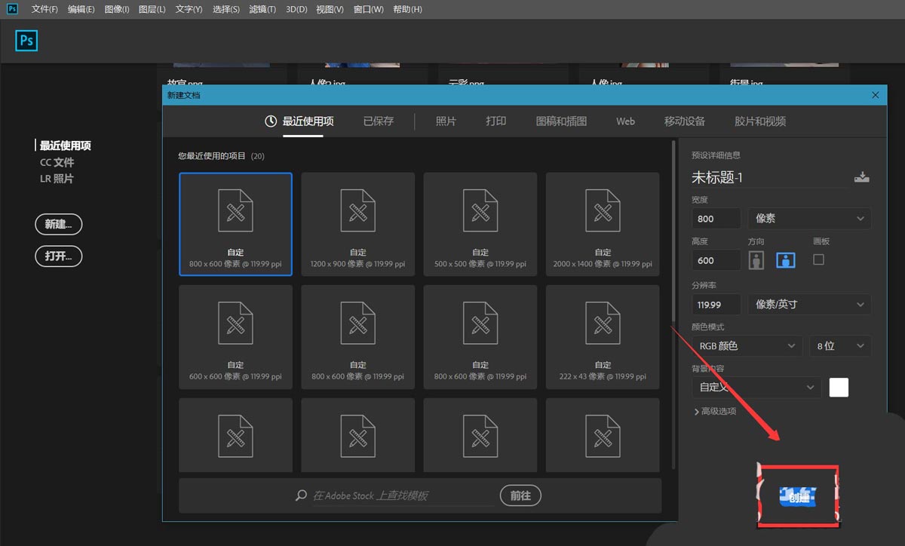Image resolution: width=905 pixels, height=546 pixels.
Task: Select LR 照片 in the sidebar
Action: coord(57,179)
